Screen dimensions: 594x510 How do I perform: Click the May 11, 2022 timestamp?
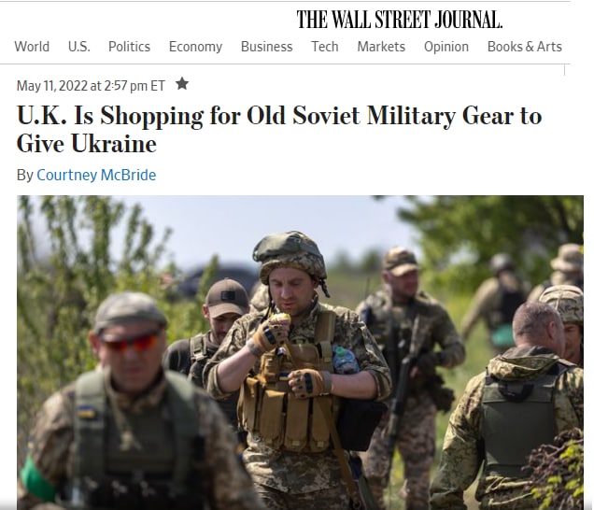tap(91, 86)
